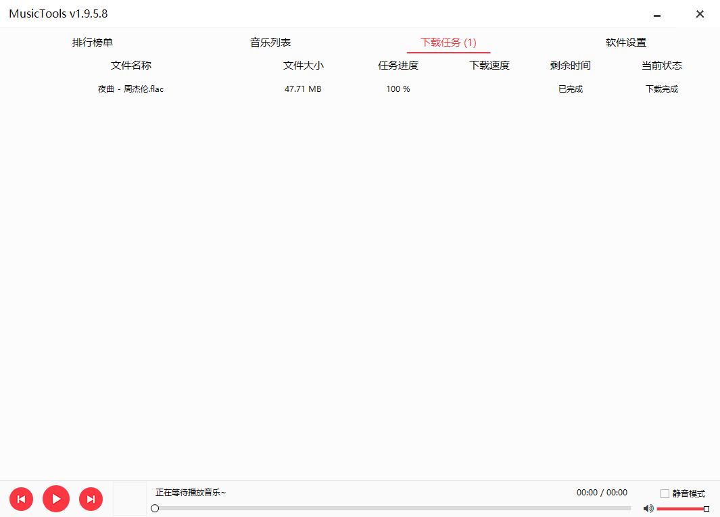Skip to the next track
720x517 pixels.
(x=91, y=499)
